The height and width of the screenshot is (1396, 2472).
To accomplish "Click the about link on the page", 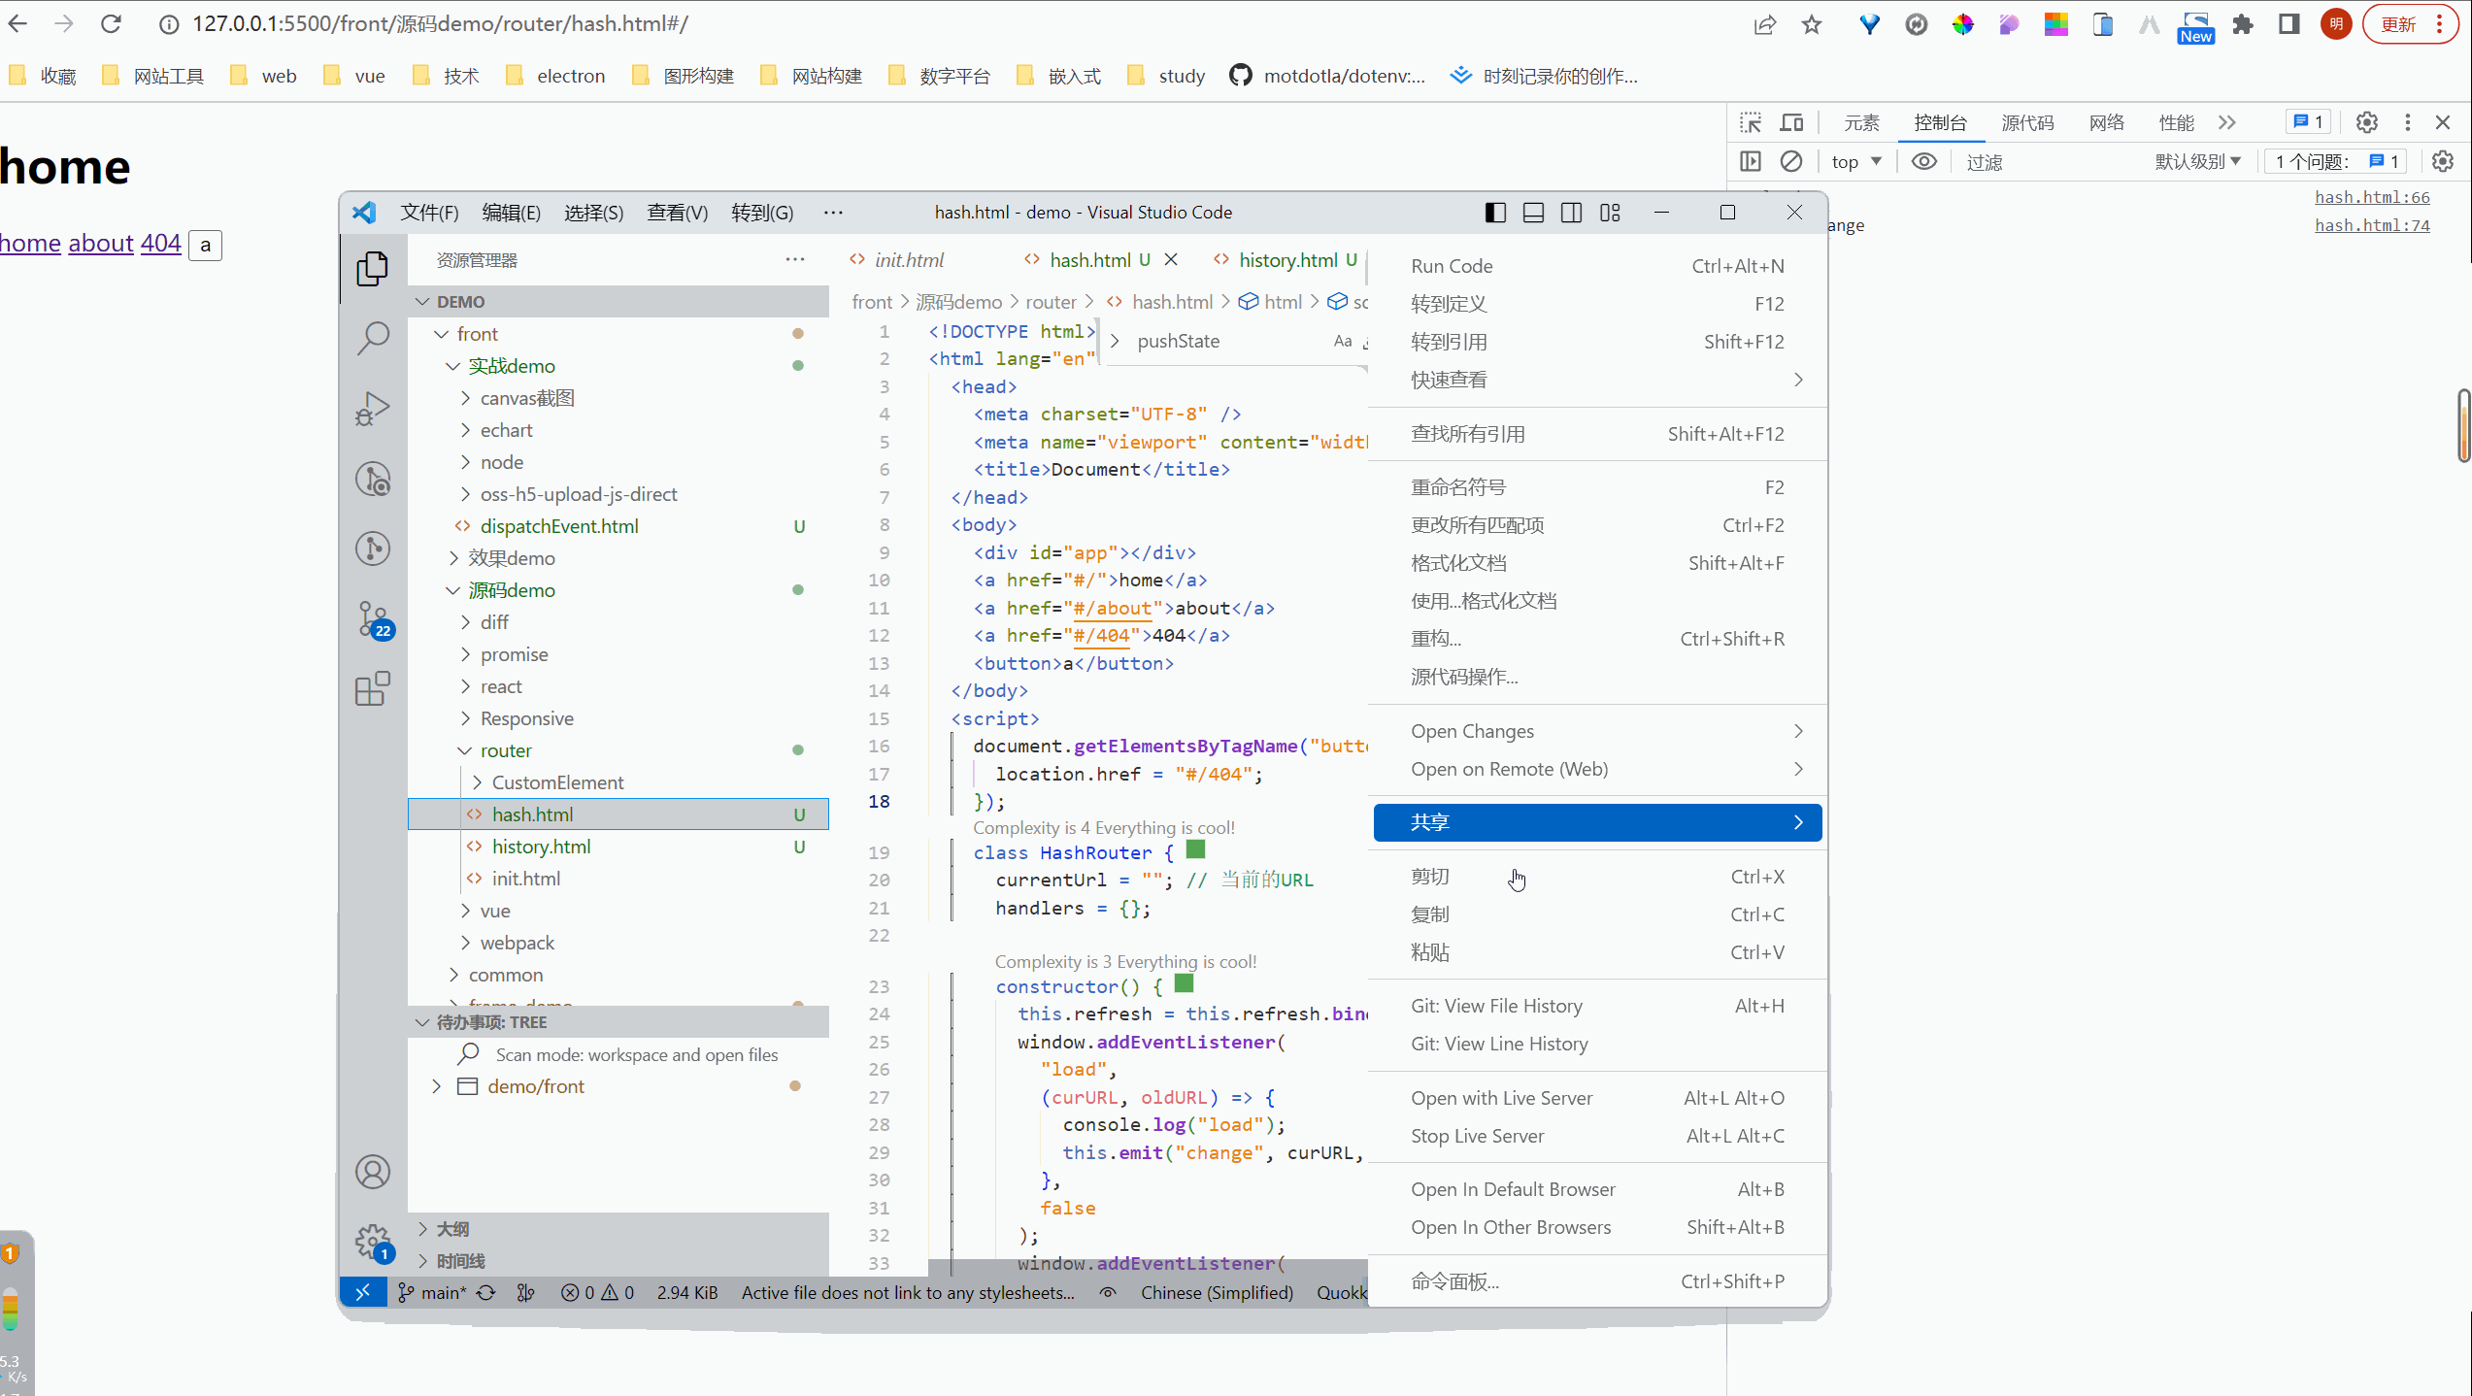I will click(100, 243).
